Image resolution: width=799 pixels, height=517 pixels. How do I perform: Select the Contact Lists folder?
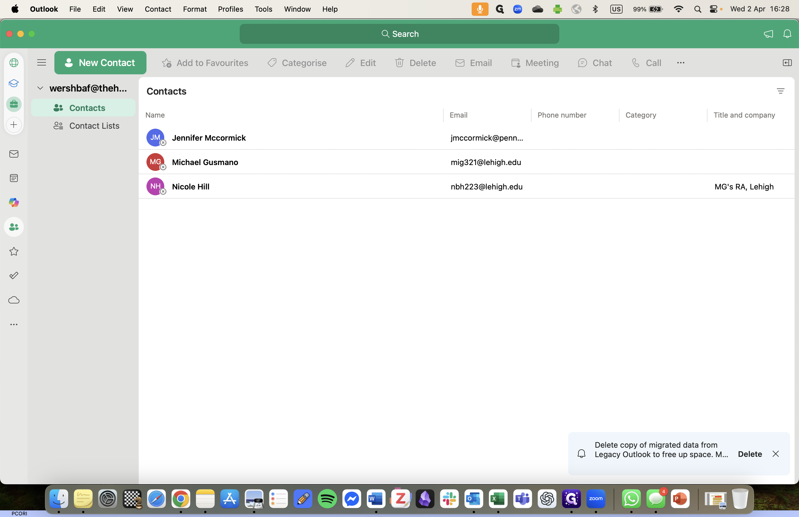(x=83, y=126)
